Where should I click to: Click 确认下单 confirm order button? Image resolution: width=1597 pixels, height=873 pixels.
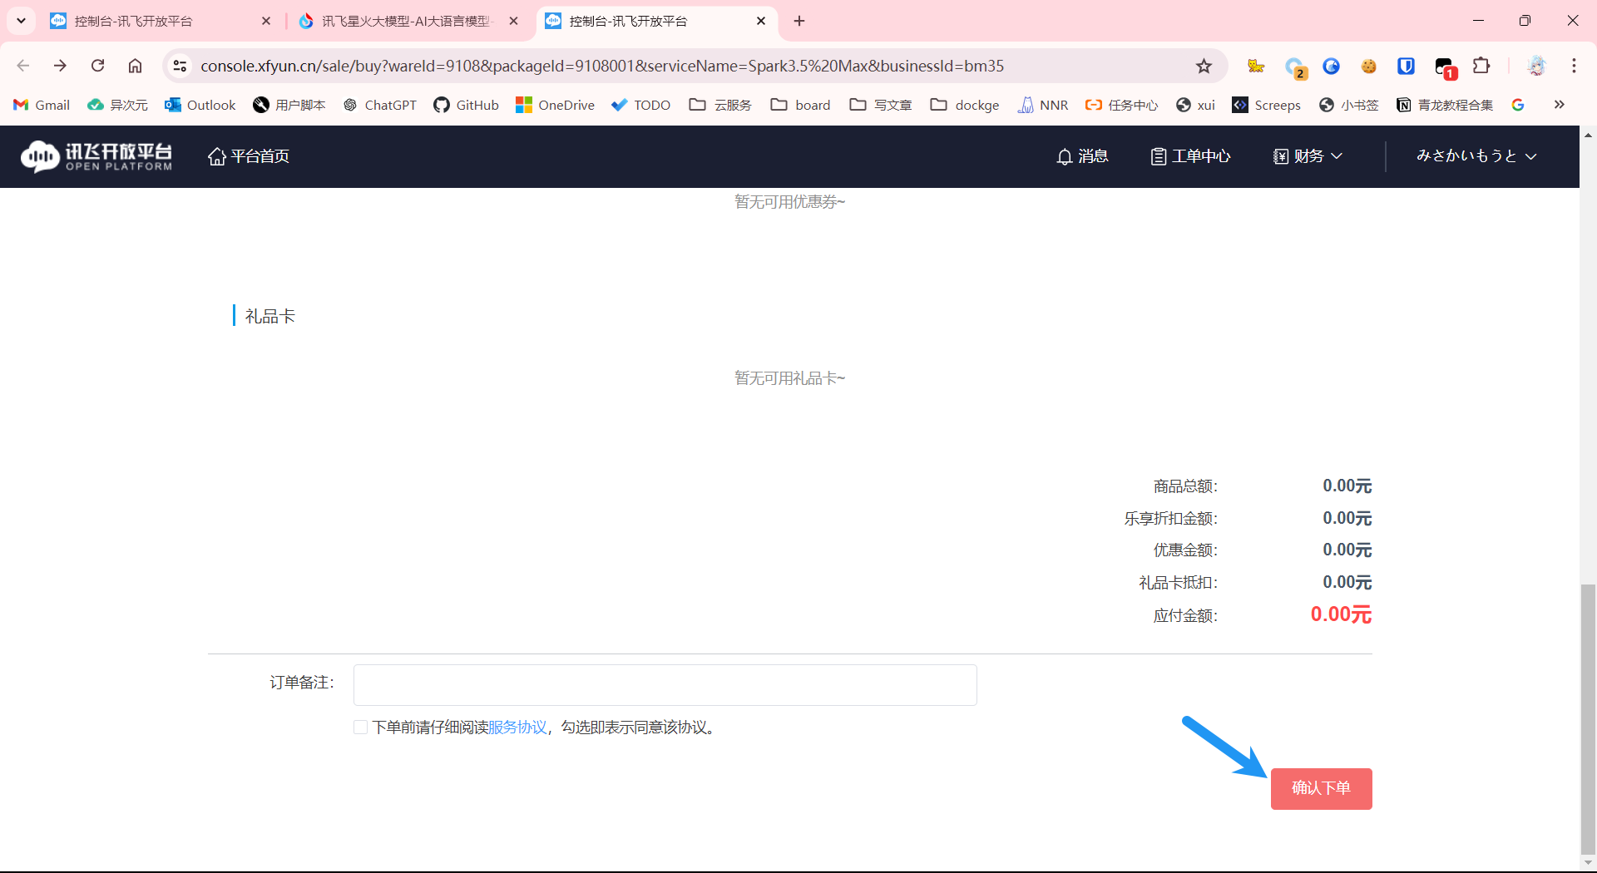click(1321, 788)
